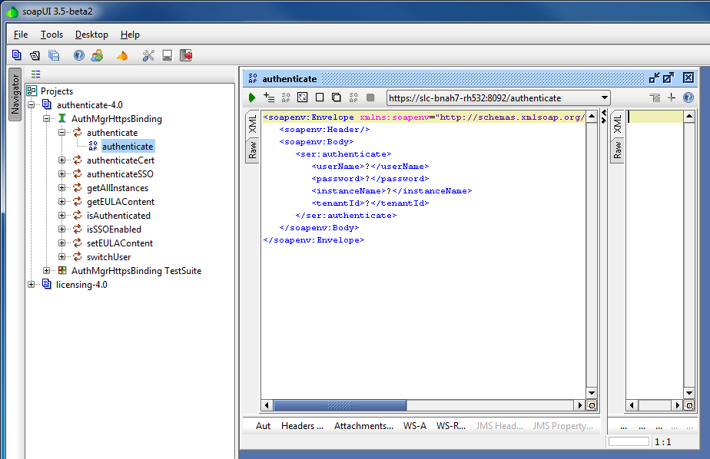Recreate the default request from schema

point(302,97)
